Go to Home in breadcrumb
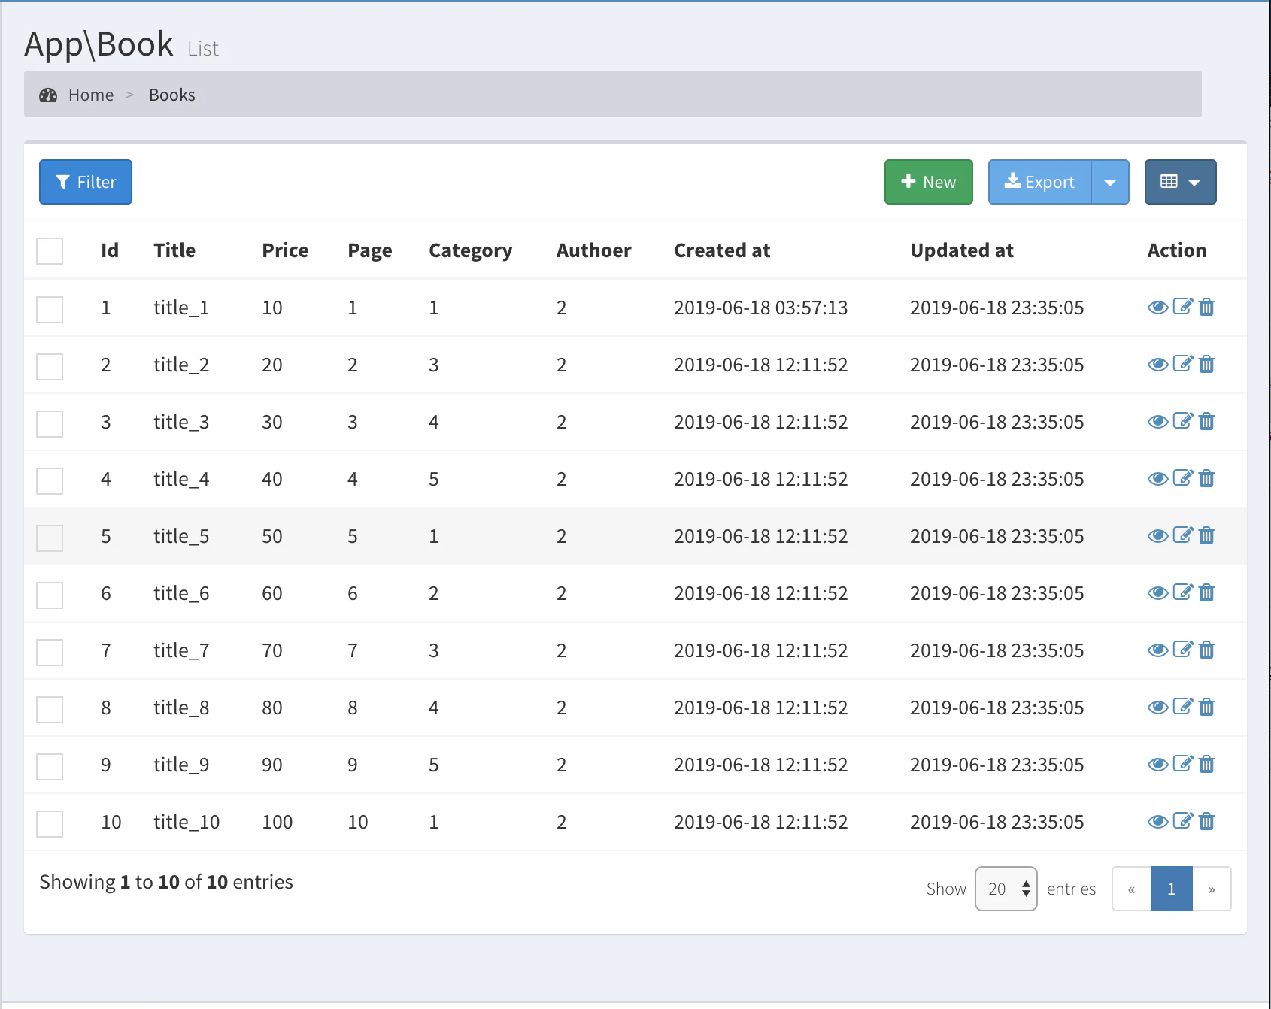1271x1009 pixels. click(91, 95)
